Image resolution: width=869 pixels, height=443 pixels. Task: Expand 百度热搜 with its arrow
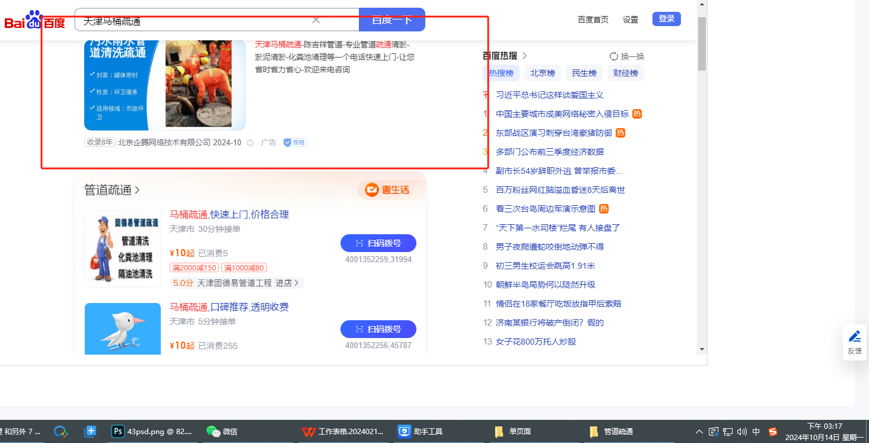[524, 56]
